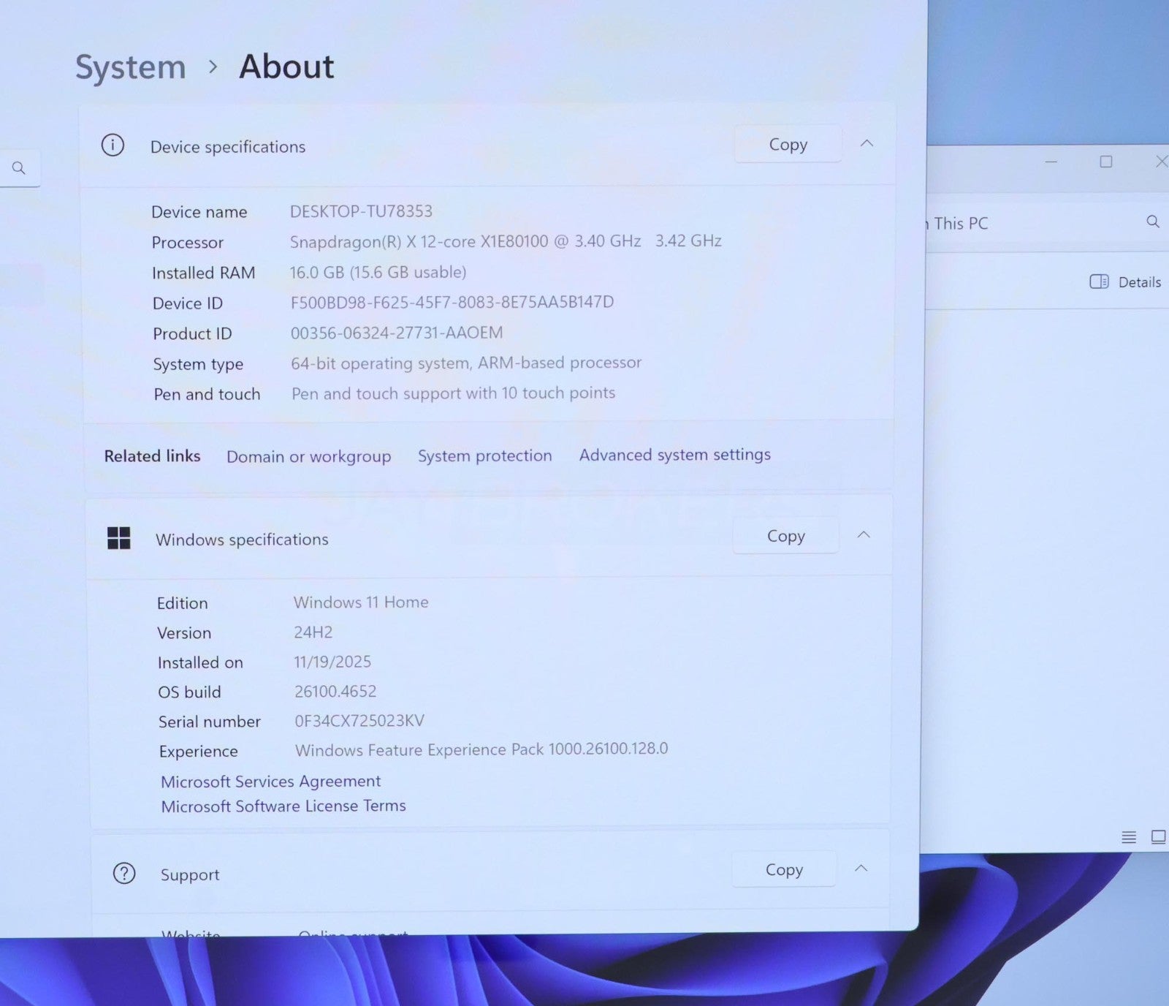Open Microsoft Software License Terms
Image resolution: width=1169 pixels, height=1006 pixels.
click(x=283, y=806)
